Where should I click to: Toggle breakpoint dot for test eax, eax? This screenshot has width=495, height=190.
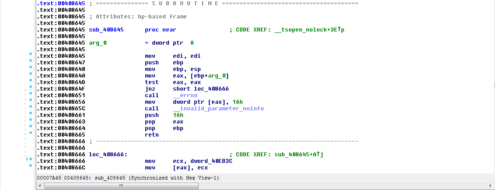click(31, 80)
